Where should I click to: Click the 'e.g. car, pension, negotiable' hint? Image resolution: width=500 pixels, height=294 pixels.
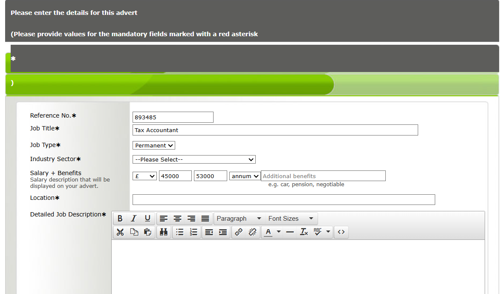pos(306,184)
